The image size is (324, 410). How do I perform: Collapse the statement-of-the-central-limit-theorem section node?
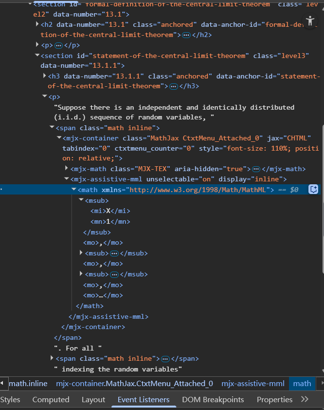[37, 56]
